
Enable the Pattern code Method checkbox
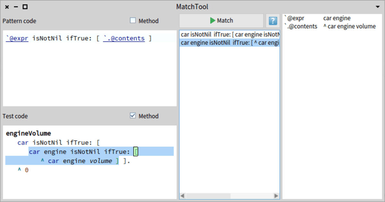point(133,21)
